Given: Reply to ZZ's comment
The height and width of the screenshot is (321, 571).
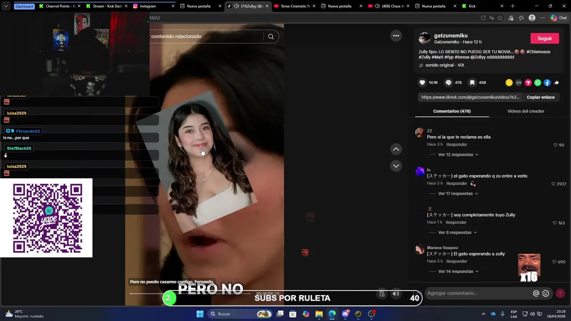Looking at the screenshot, I should pos(457,144).
